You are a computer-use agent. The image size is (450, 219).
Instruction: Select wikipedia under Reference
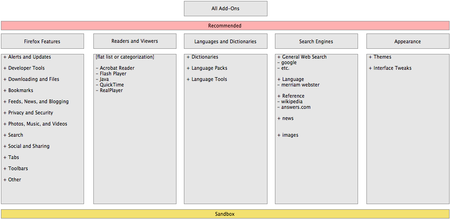(x=292, y=101)
